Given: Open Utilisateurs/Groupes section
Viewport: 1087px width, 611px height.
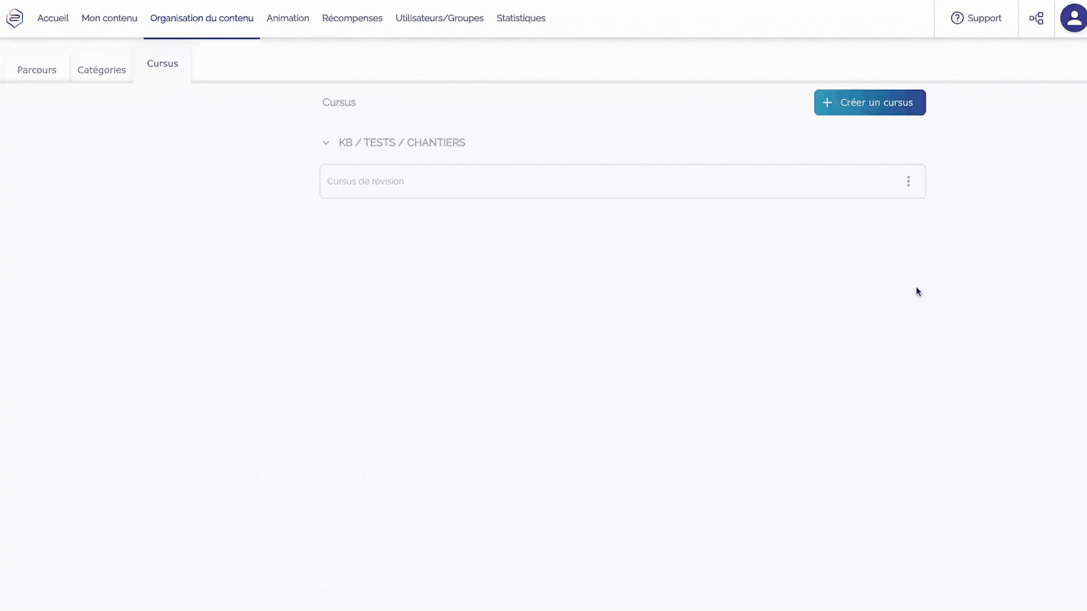Looking at the screenshot, I should point(439,18).
